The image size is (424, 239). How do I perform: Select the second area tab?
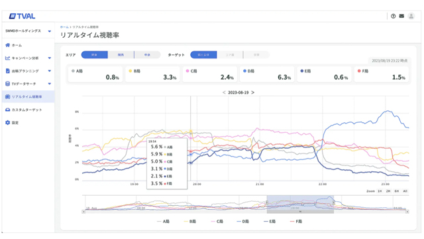pyautogui.click(x=121, y=54)
